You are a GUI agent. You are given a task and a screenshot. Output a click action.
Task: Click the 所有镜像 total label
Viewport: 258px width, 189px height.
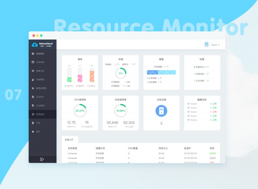161,67
